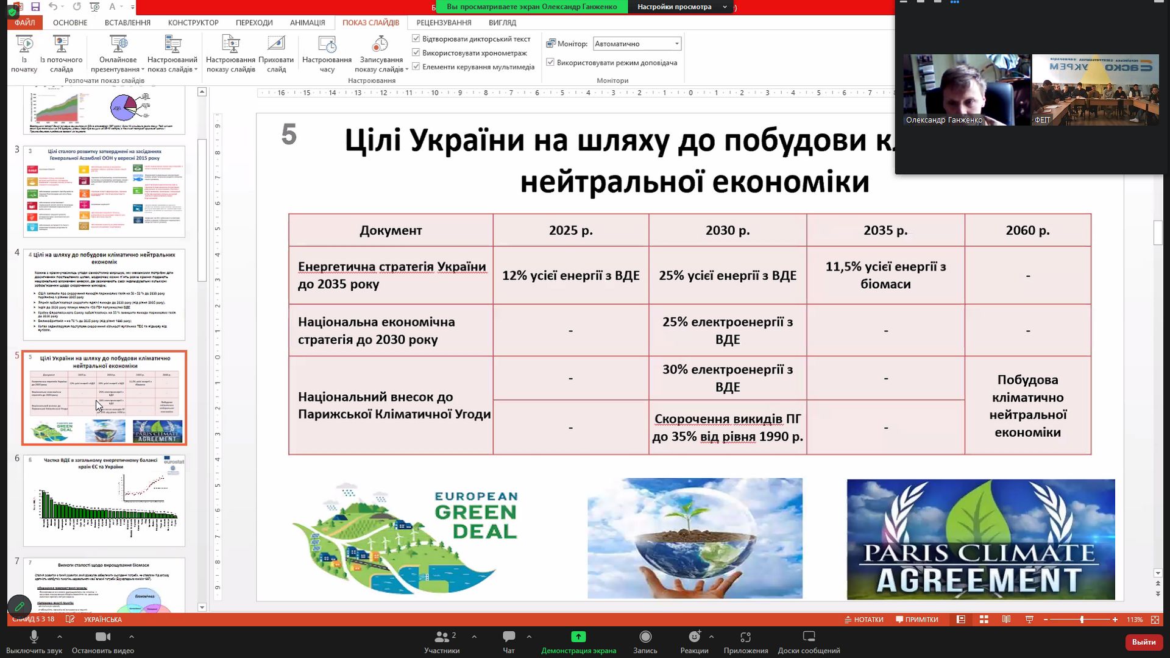Toggle 'Відтворювати дикторський текст' checkbox
The height and width of the screenshot is (658, 1170).
point(416,38)
